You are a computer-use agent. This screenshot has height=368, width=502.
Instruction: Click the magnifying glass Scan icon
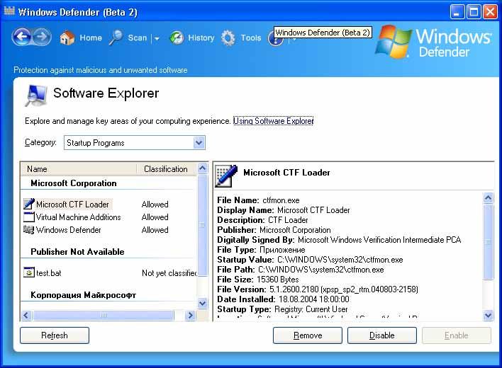click(x=116, y=38)
